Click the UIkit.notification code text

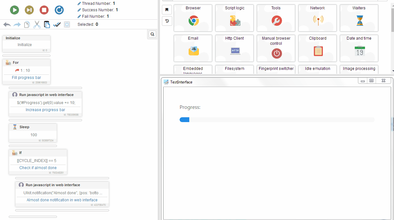[63, 193]
